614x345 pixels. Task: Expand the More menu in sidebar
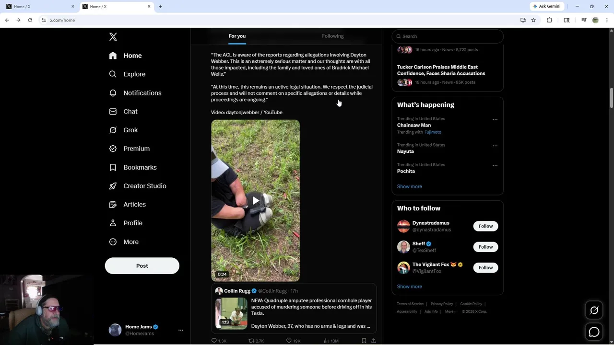tap(124, 242)
